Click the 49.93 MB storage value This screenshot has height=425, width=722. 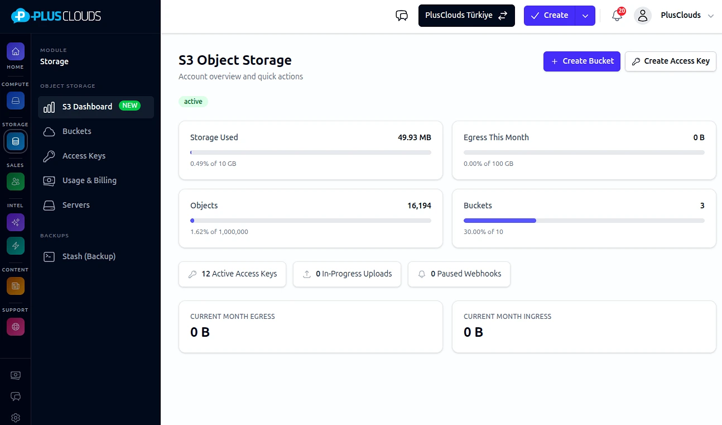pos(415,137)
